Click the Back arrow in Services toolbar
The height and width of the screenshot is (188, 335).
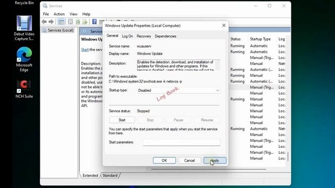[44, 21]
